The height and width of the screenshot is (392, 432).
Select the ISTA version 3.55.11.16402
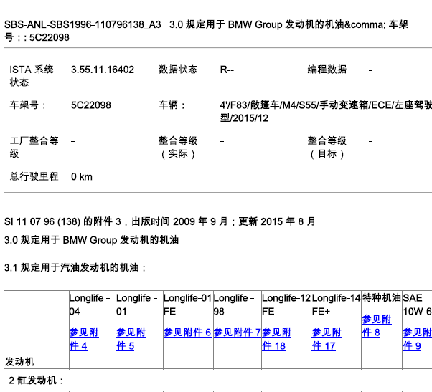(103, 70)
